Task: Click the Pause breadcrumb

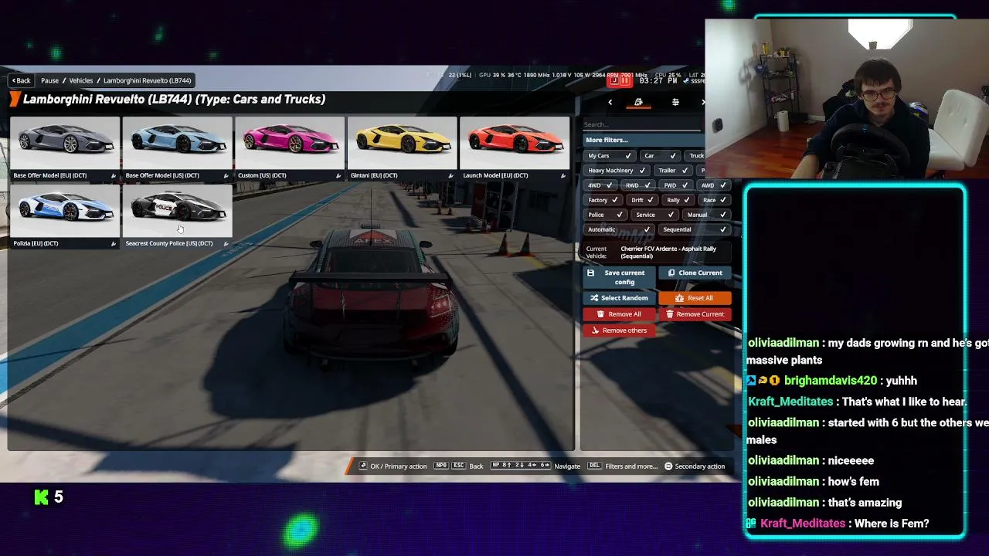Action: tap(49, 80)
